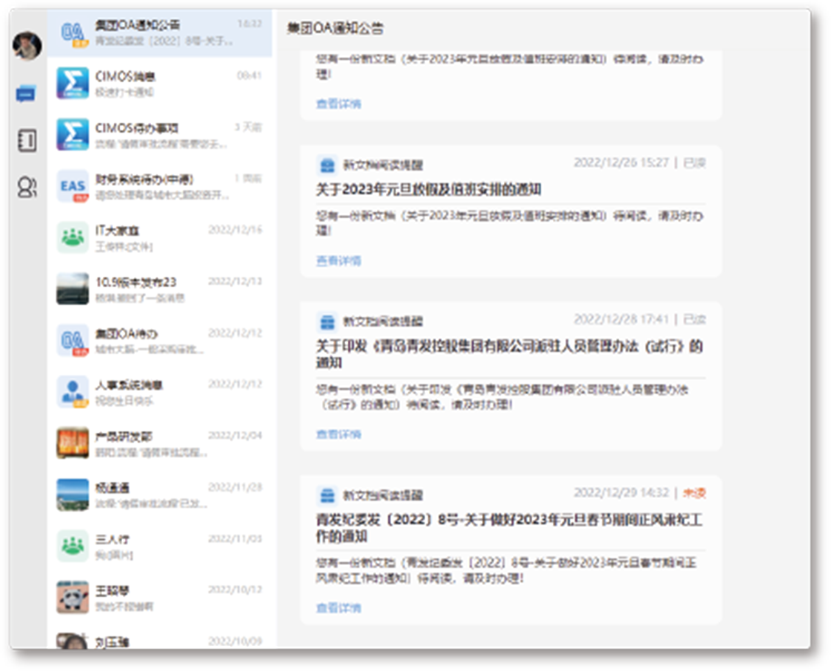This screenshot has width=831, height=671.
Task: Open the 人事系统消息 conversation
Action: [x=160, y=392]
